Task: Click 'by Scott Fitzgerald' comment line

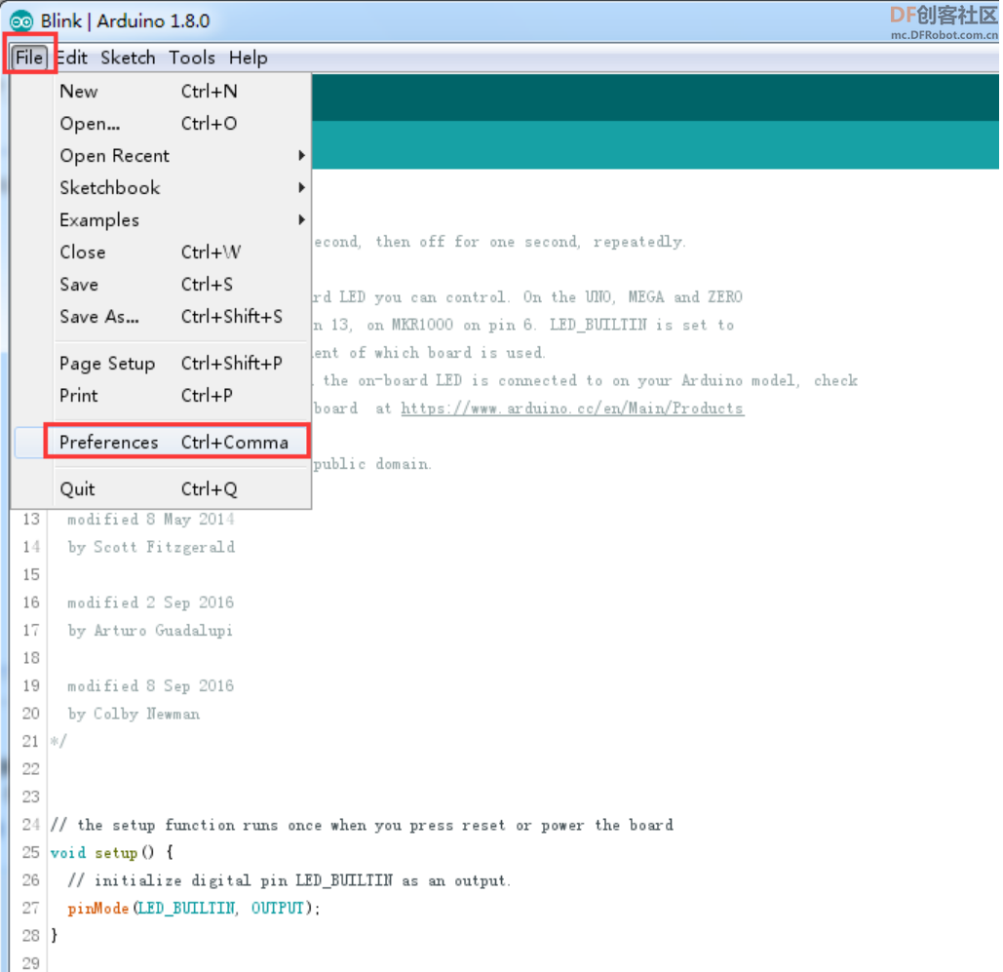Action: (x=152, y=547)
